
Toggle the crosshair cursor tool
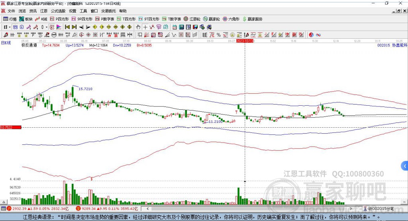pos(145,27)
